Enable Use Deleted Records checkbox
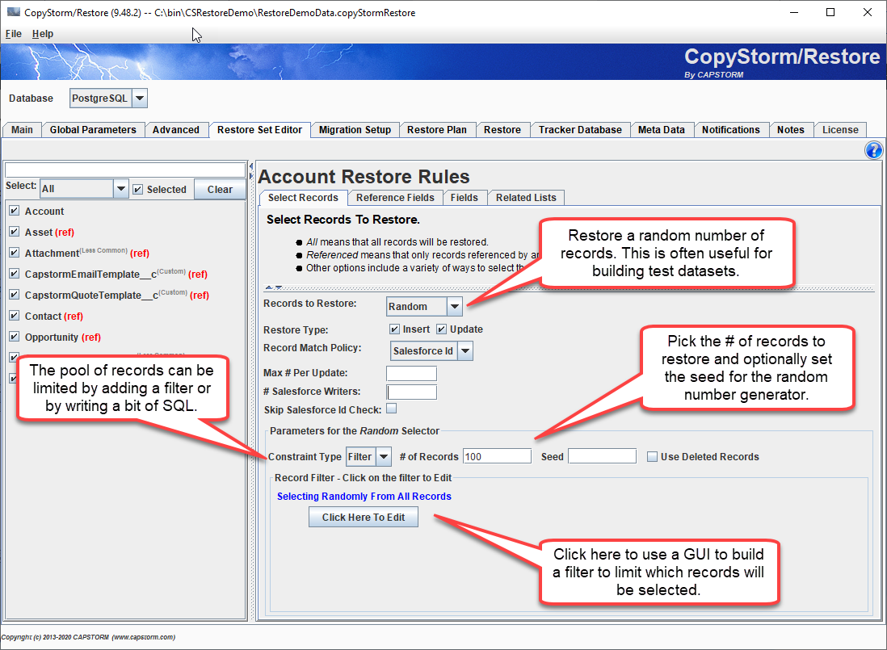 652,457
